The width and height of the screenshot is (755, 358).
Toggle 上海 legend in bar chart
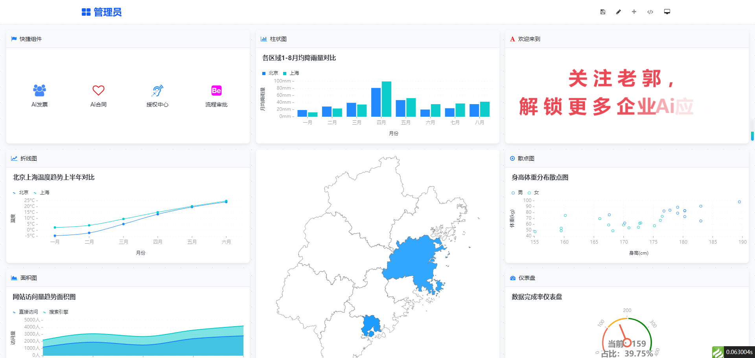point(291,73)
